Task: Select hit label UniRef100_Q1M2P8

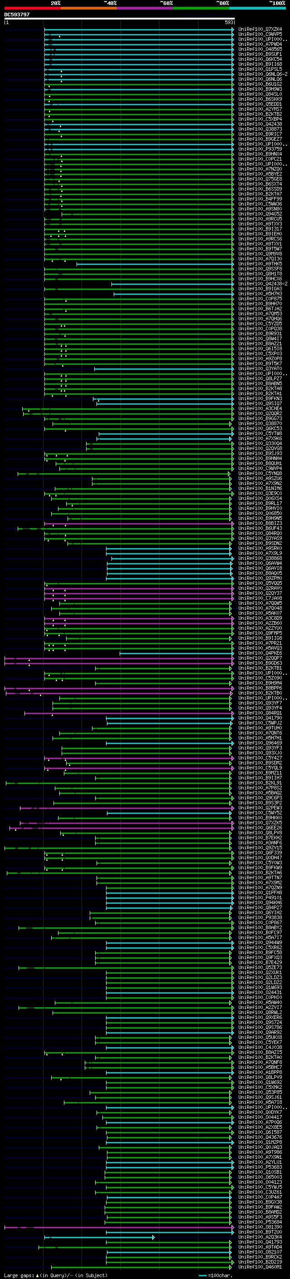Action: click(260, 1142)
